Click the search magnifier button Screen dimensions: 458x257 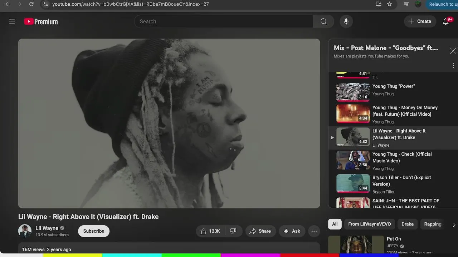[323, 21]
